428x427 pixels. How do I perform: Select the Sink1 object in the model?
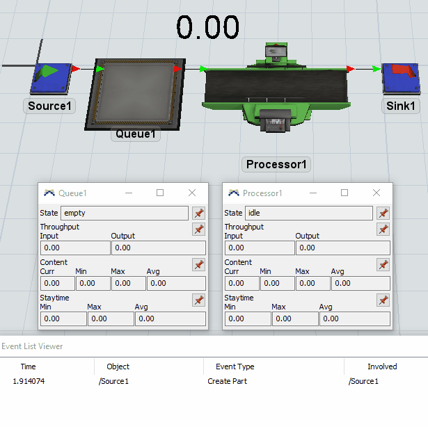click(x=401, y=79)
